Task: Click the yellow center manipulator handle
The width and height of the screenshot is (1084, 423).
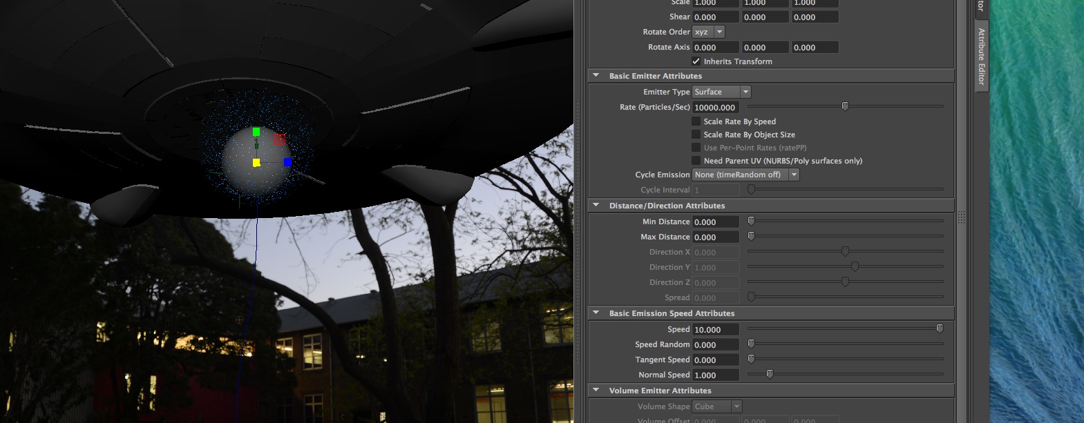Action: click(x=256, y=163)
